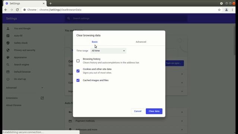Open Search engine settings section
This screenshot has width=238, height=134.
[x=22, y=64]
